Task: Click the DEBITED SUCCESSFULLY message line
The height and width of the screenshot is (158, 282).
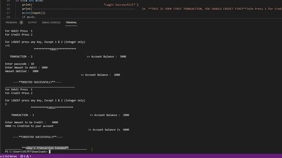Action: click(x=37, y=82)
